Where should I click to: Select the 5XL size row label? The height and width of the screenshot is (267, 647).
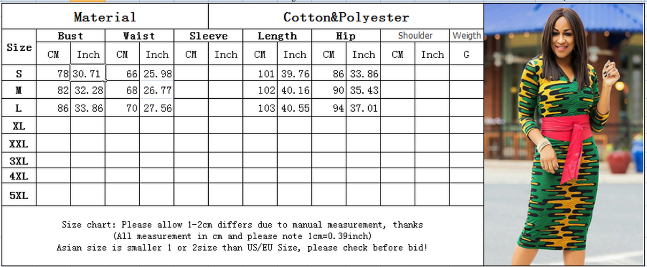[19, 195]
